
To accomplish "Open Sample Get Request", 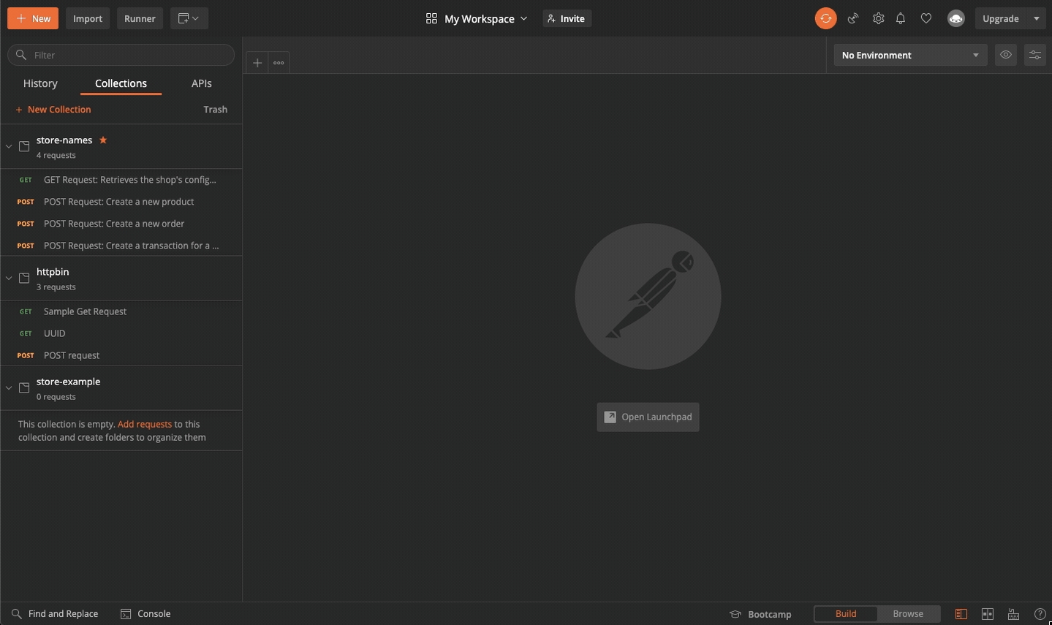I will pos(121,311).
